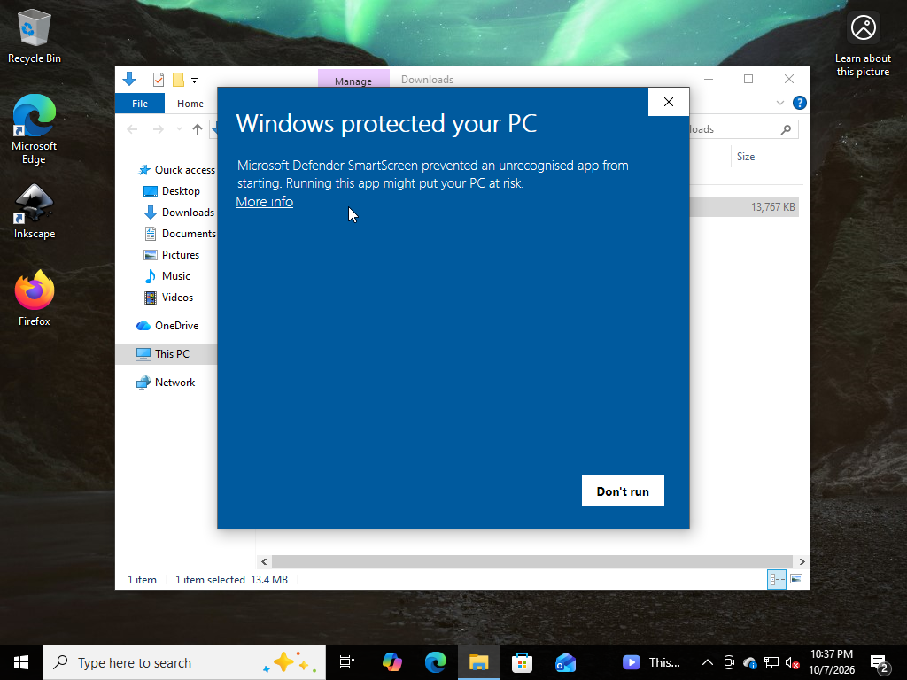Click the Explorer Forward arrow

tap(158, 129)
